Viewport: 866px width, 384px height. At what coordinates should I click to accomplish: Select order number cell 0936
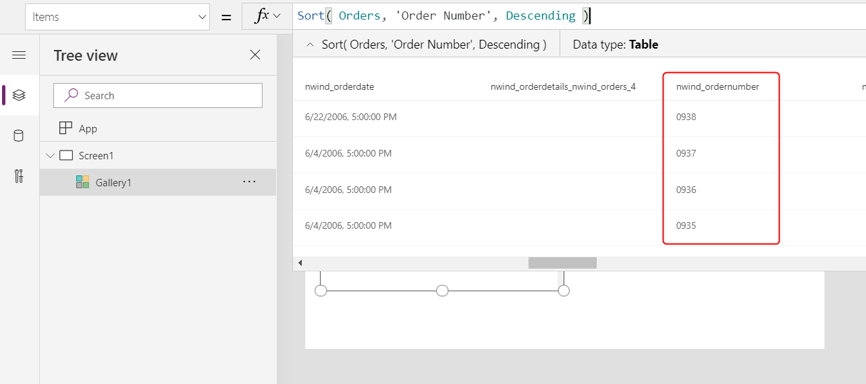coord(686,190)
